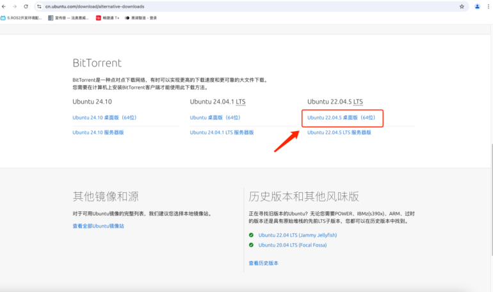
Task: Open Ubuntu 20.04 LTS (Focal Fossa) link
Action: tap(293, 245)
